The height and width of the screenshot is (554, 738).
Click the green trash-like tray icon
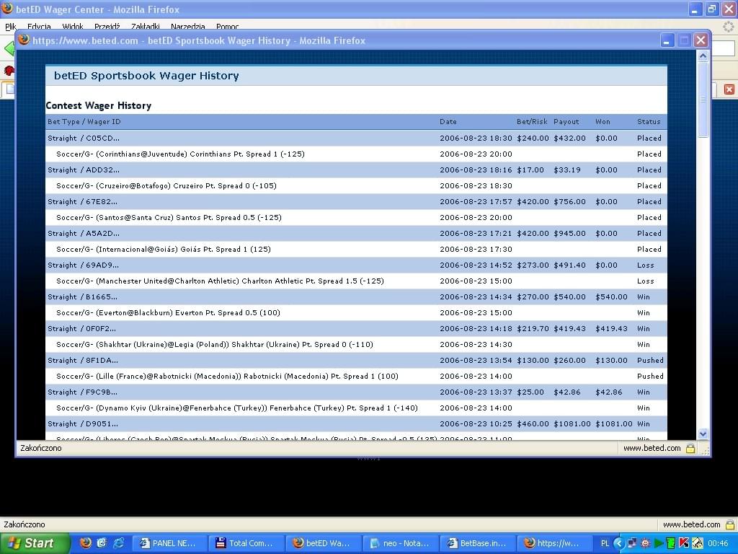pyautogui.click(x=671, y=543)
